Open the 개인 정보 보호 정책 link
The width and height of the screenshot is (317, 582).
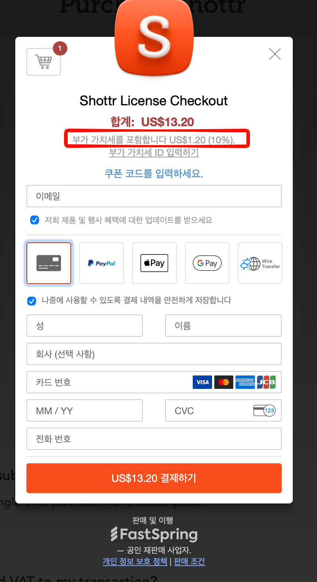(135, 561)
